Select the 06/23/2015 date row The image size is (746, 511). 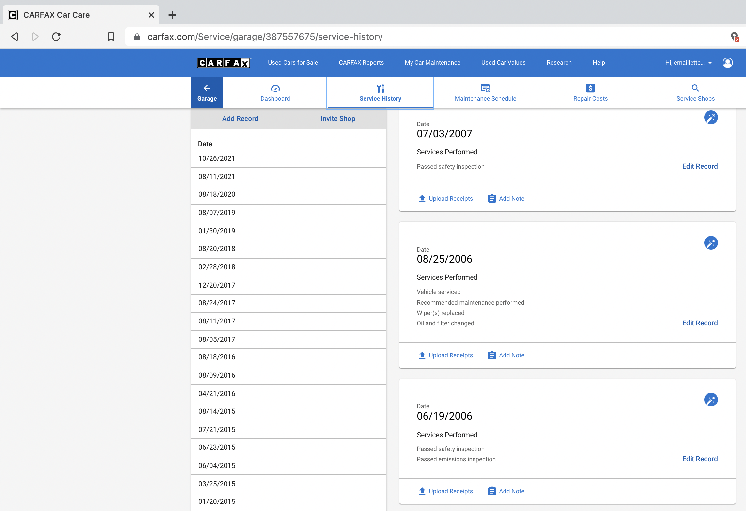click(289, 448)
